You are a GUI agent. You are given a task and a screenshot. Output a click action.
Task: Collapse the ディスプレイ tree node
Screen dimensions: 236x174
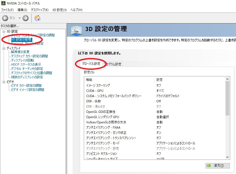point(4,48)
